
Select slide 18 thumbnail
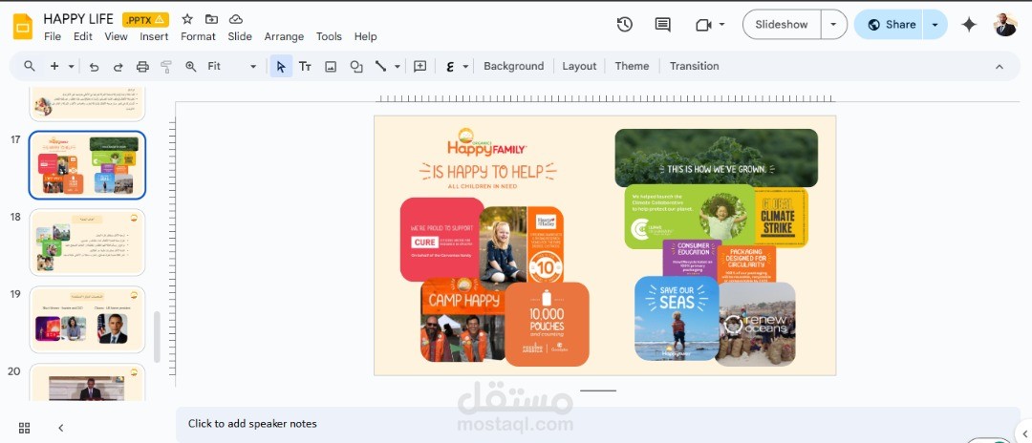click(88, 243)
